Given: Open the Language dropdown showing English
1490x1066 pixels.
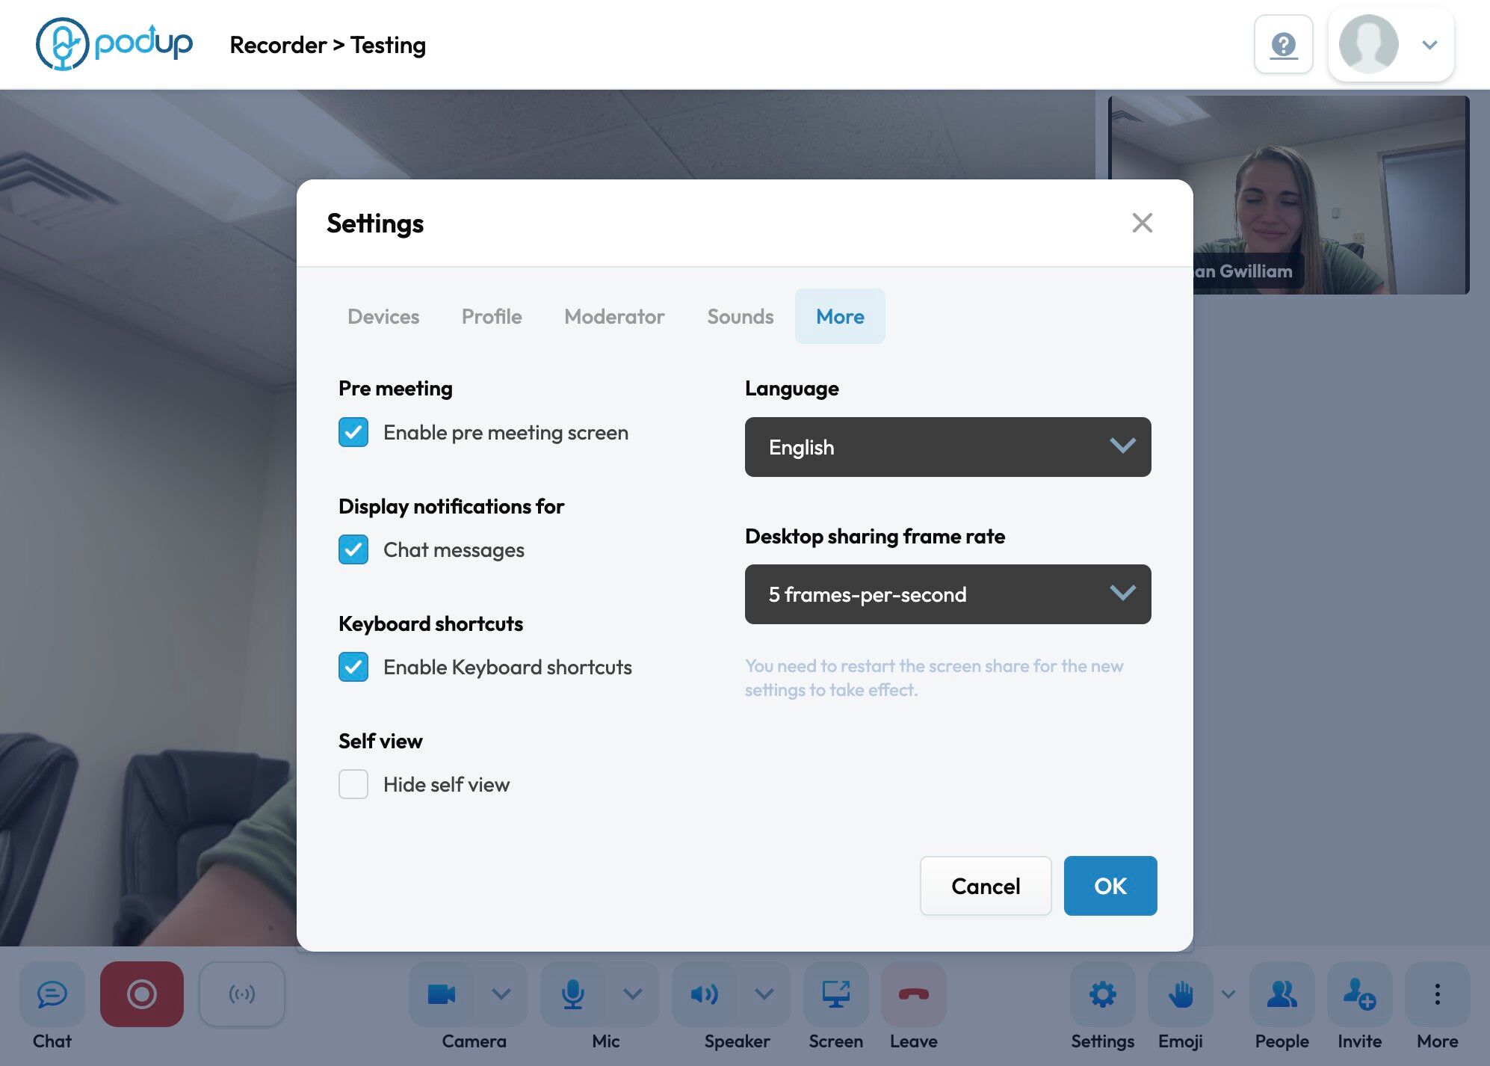Looking at the screenshot, I should tap(948, 447).
